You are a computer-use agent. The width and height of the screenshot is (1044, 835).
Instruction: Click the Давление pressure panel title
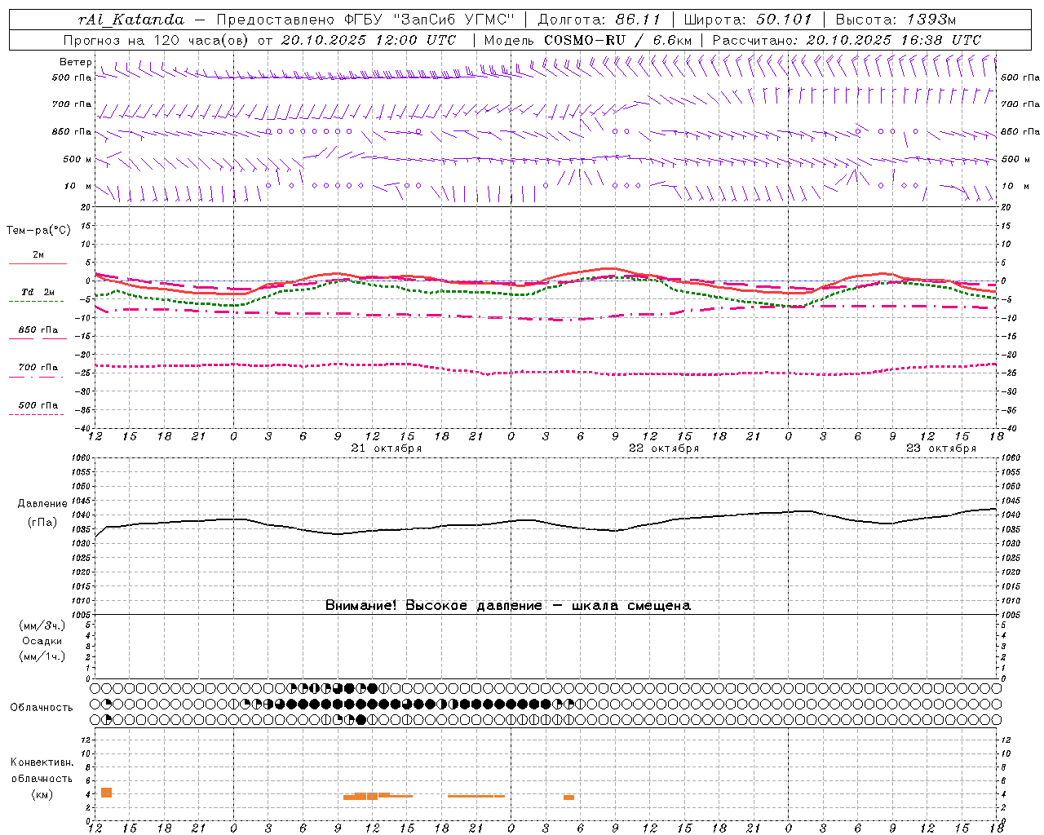pyautogui.click(x=42, y=504)
